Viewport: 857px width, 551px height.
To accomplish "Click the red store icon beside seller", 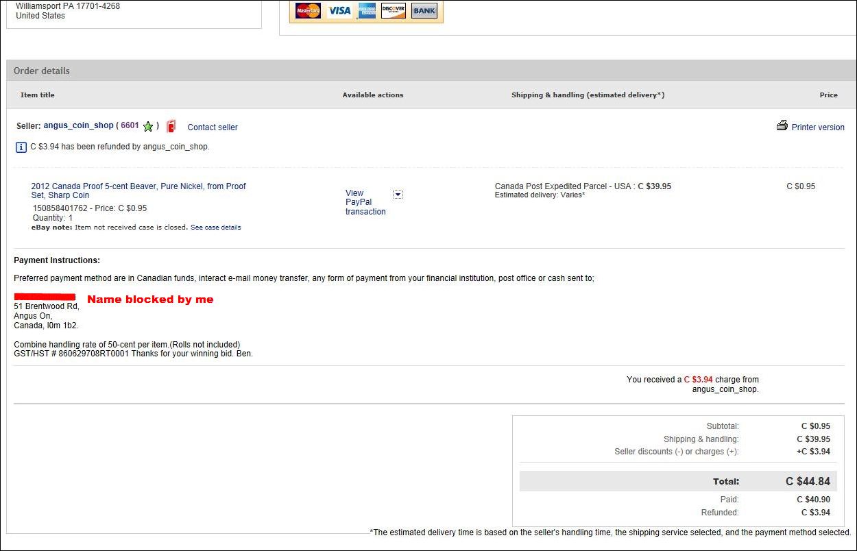I will pos(171,126).
